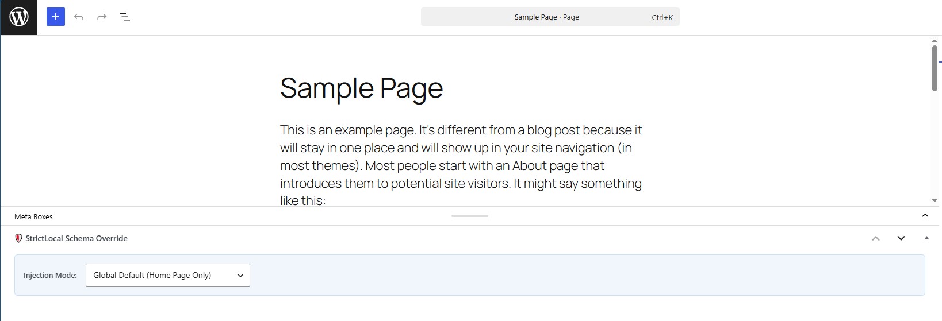Toggle the StrictLocal Schema Override panel

pyautogui.click(x=926, y=238)
